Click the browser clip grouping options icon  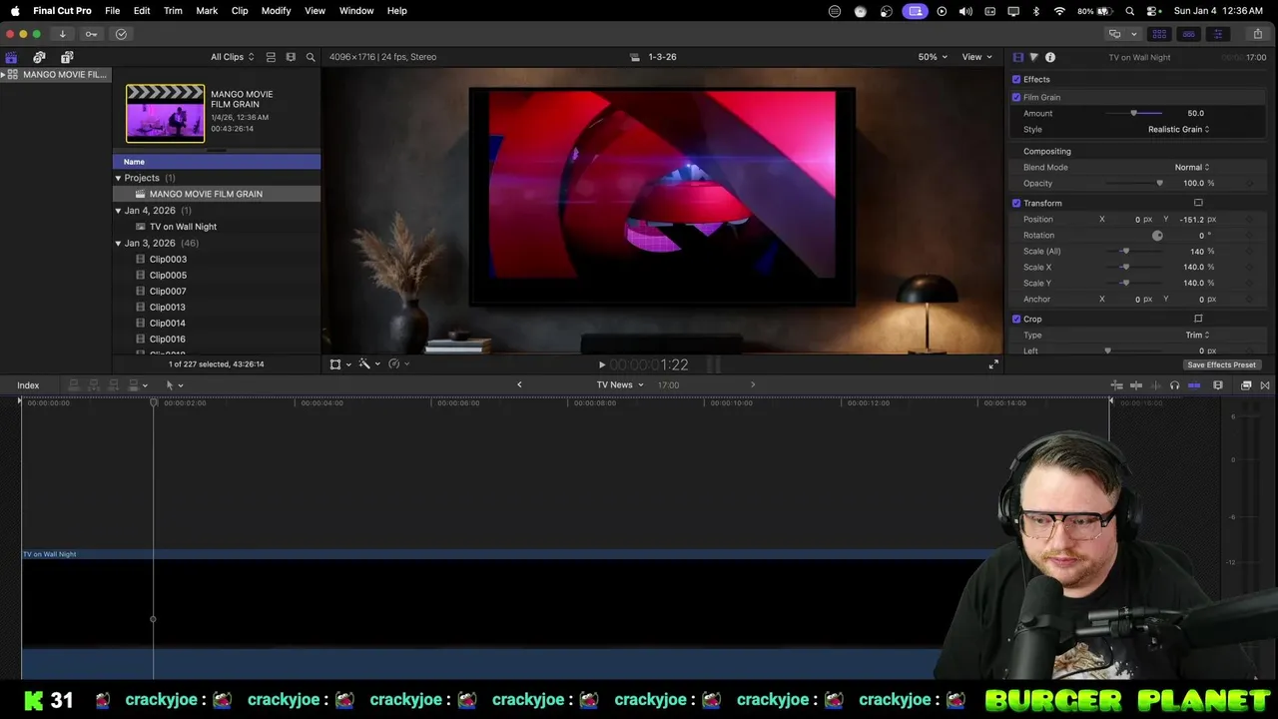click(x=291, y=57)
